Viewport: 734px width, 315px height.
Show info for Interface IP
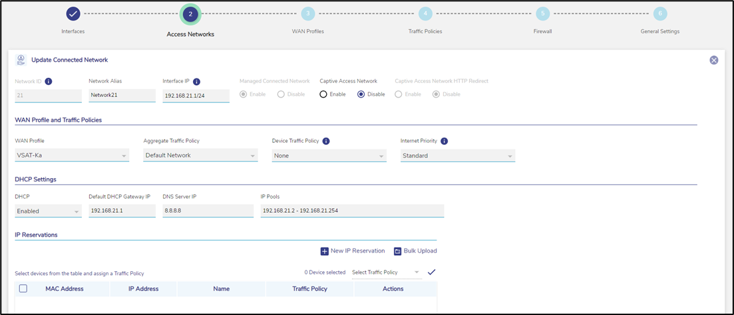(x=196, y=81)
